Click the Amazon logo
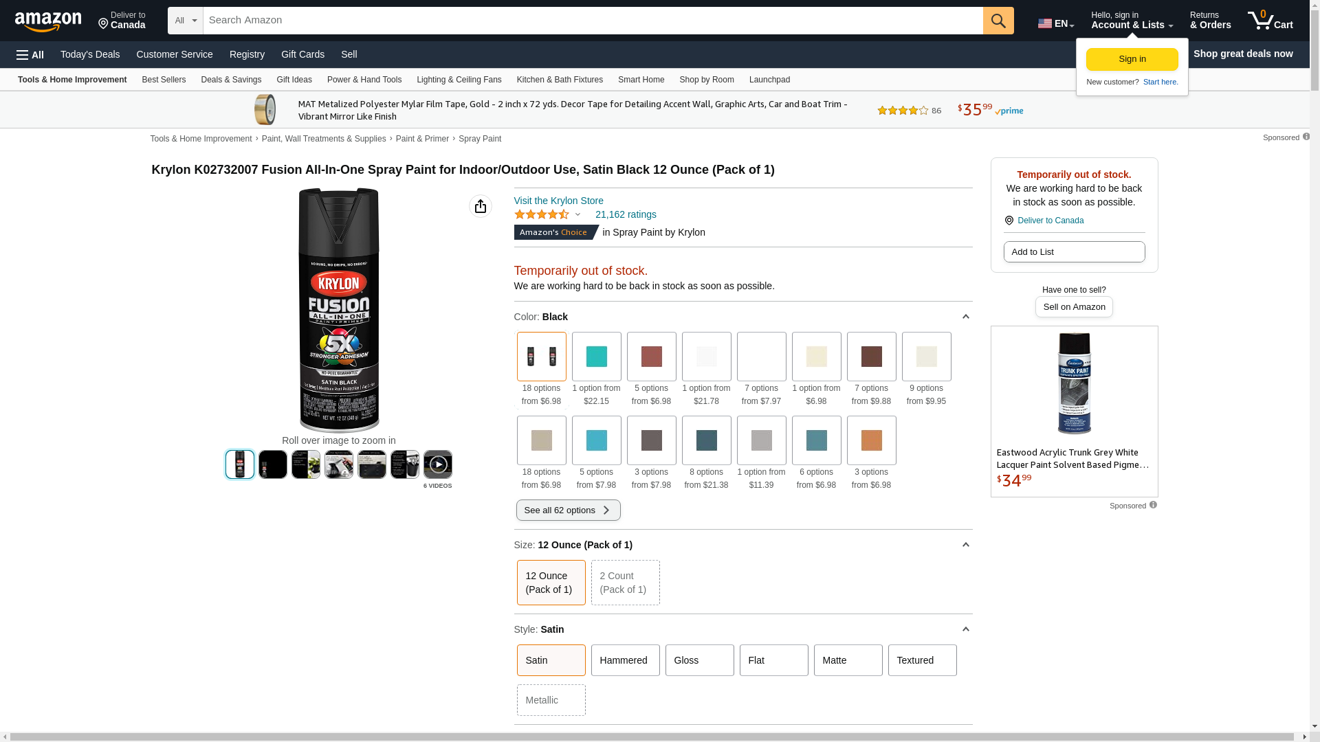Image resolution: width=1320 pixels, height=742 pixels. (x=48, y=21)
